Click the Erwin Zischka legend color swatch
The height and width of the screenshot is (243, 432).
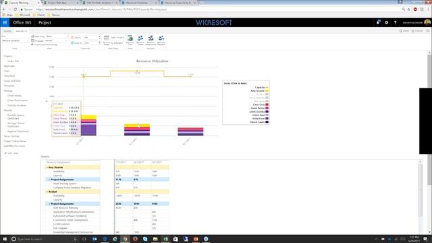[267, 111]
